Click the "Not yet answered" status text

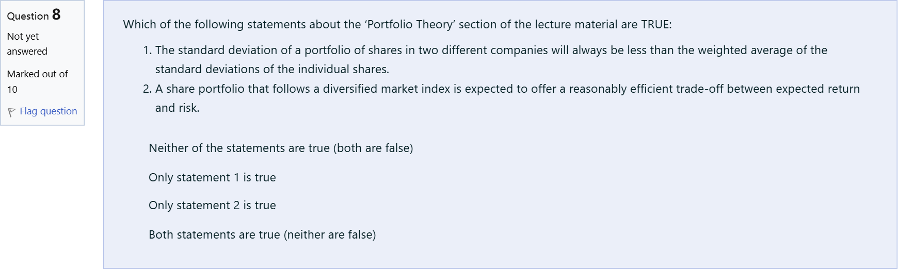[x=27, y=44]
